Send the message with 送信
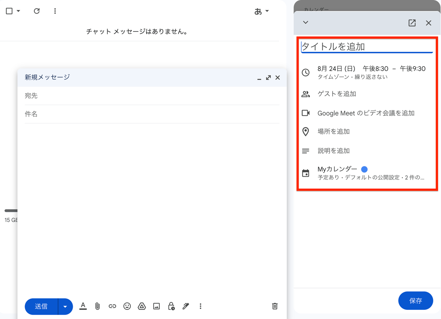 tap(41, 306)
